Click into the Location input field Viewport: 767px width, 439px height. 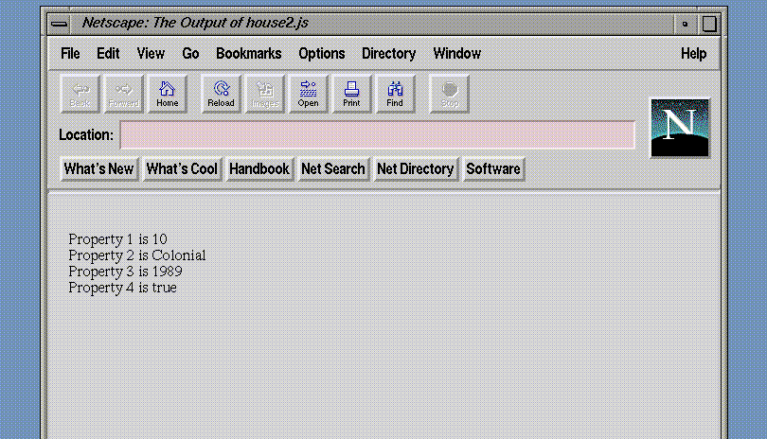point(377,134)
